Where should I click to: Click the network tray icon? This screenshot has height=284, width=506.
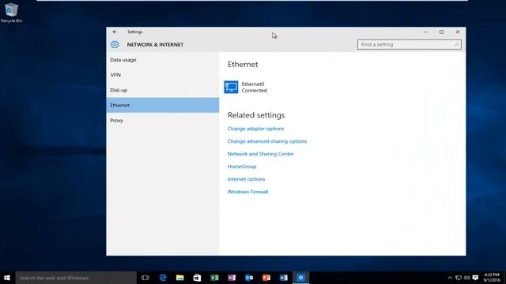pos(459,278)
